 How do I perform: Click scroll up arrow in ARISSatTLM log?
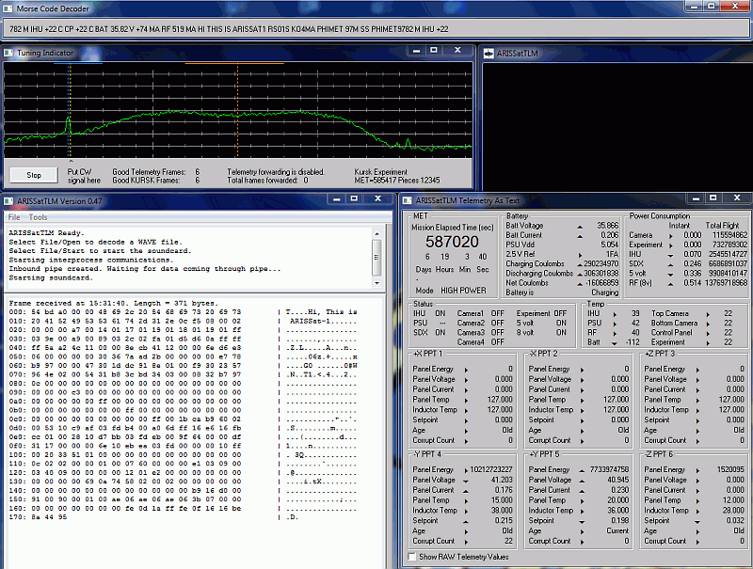(377, 233)
